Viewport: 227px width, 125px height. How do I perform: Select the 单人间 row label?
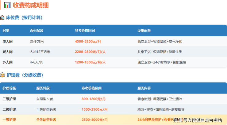point(8,42)
